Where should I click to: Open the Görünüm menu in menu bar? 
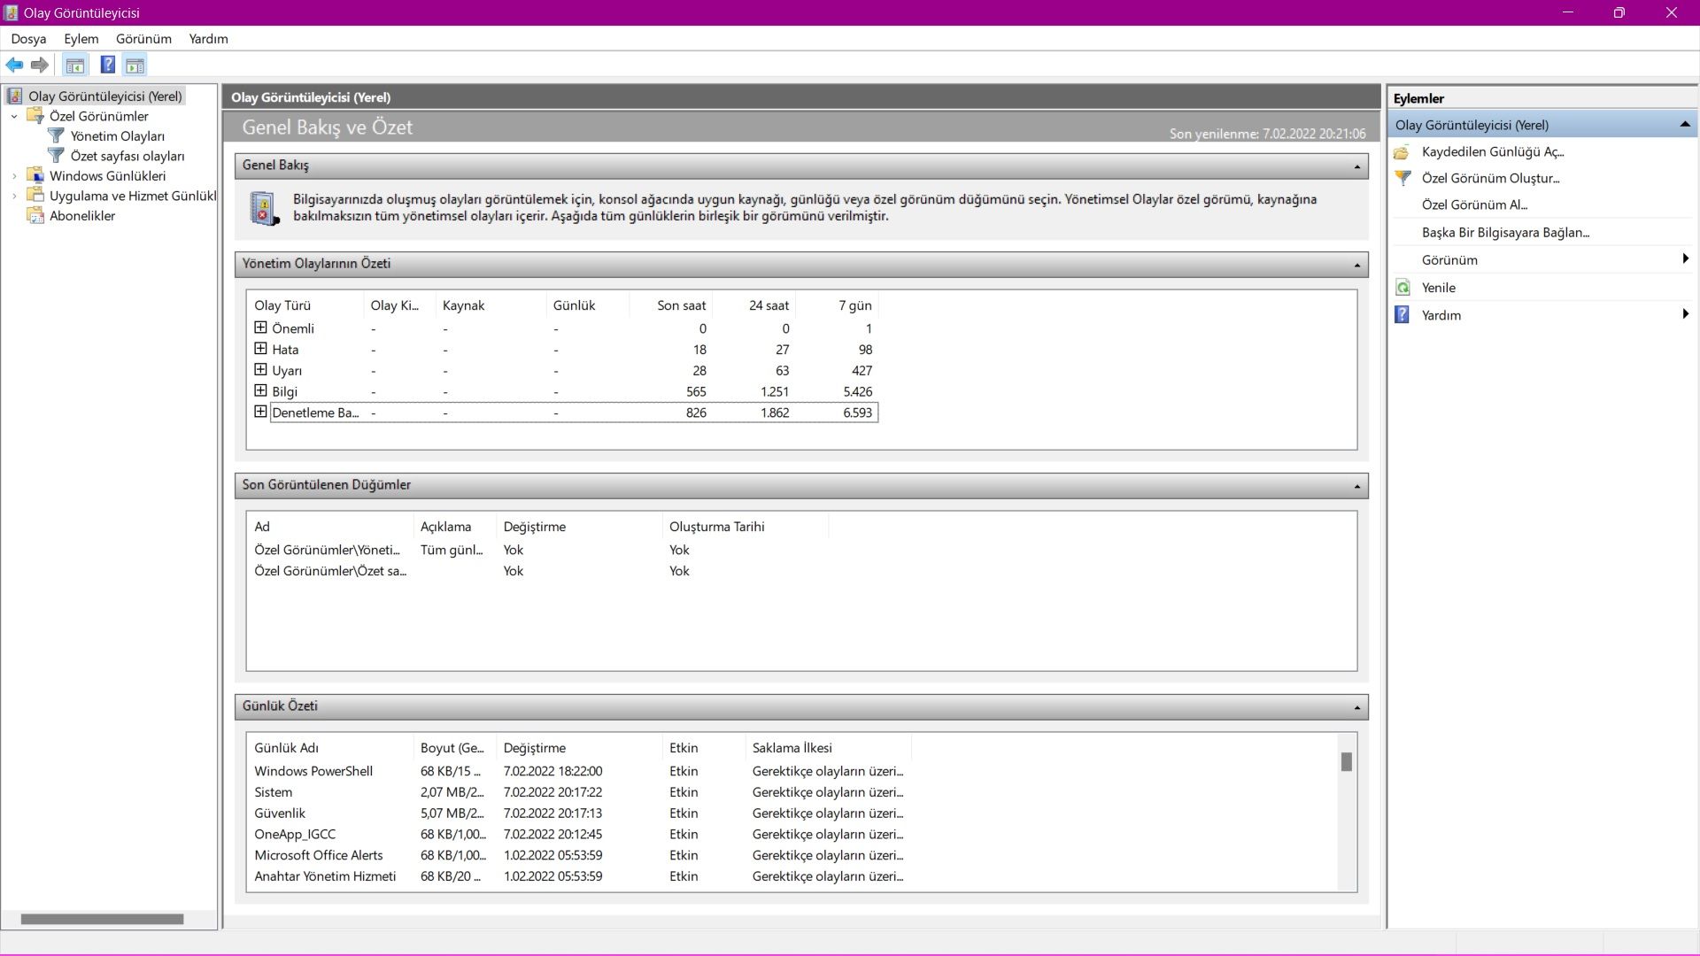pyautogui.click(x=143, y=39)
